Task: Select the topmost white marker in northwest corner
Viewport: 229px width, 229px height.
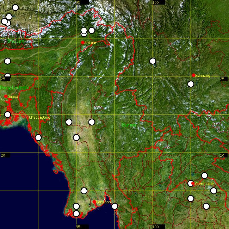Action: point(16,8)
